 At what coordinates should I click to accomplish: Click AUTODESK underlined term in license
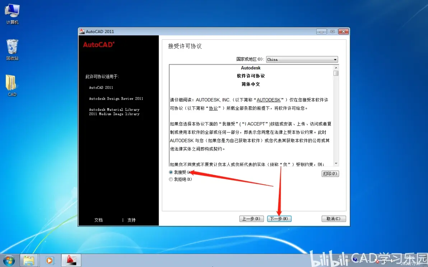tap(269, 100)
